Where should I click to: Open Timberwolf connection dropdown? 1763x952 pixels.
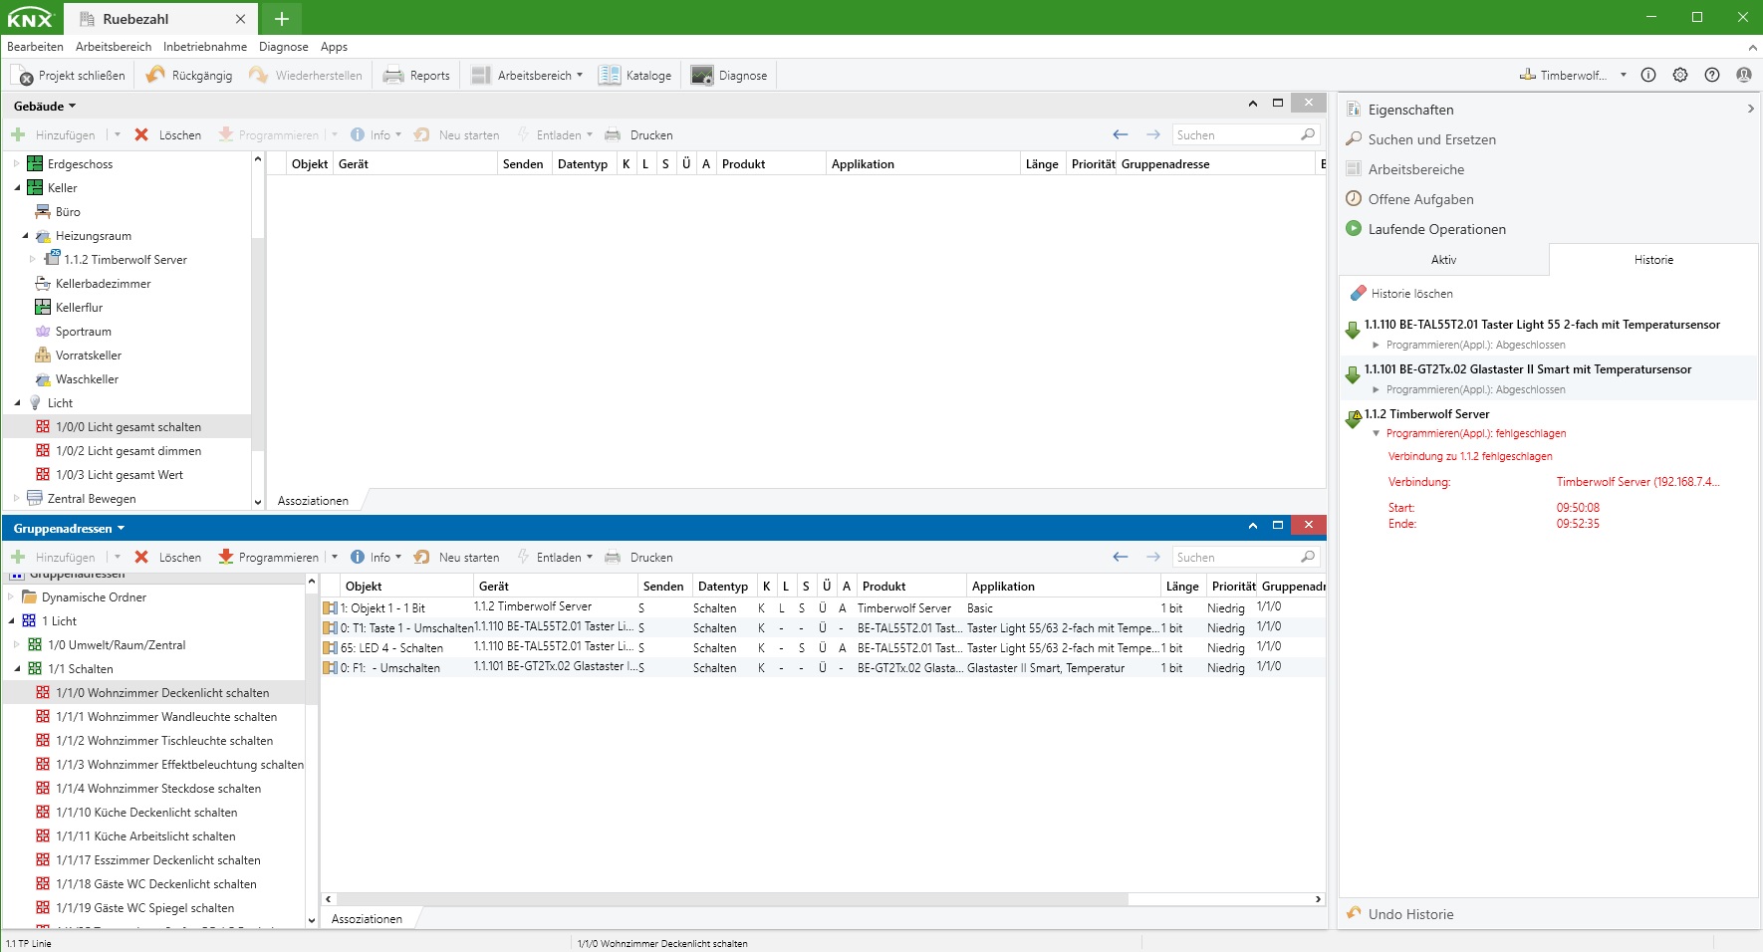pyautogui.click(x=1624, y=75)
